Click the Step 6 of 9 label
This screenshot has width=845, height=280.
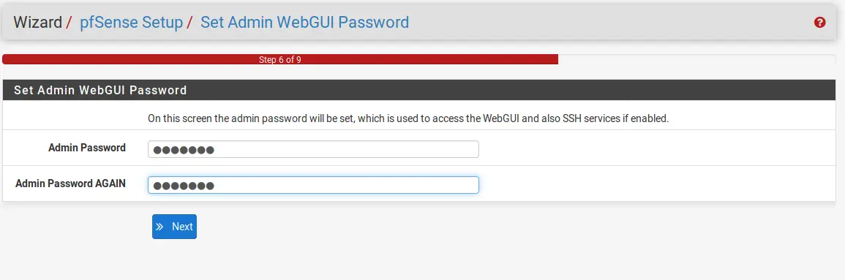click(279, 60)
